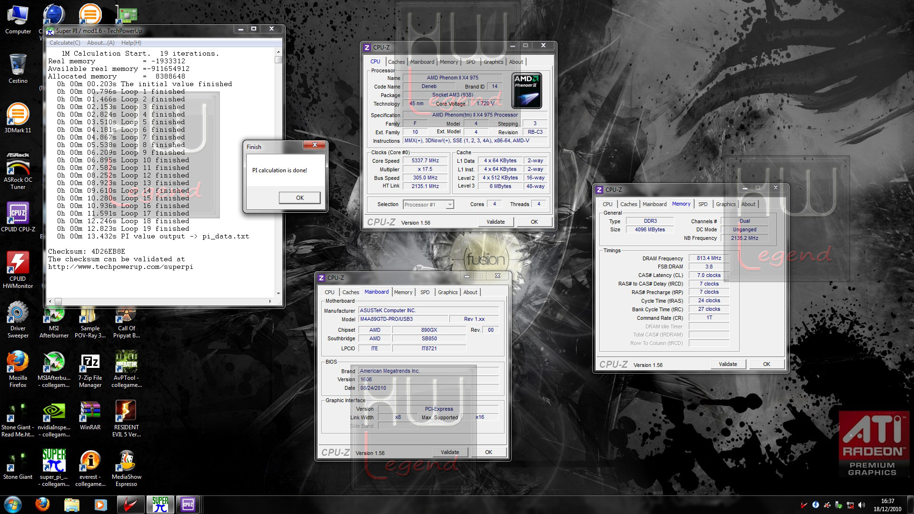The width and height of the screenshot is (914, 514).
Task: Open the Resident Evil 5 shortcut
Action: coord(126,418)
